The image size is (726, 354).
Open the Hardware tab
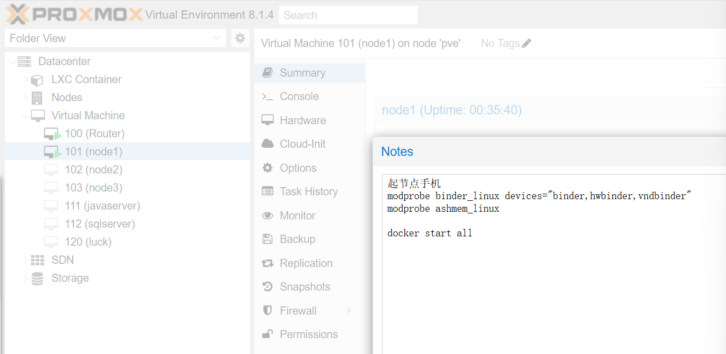point(310,120)
